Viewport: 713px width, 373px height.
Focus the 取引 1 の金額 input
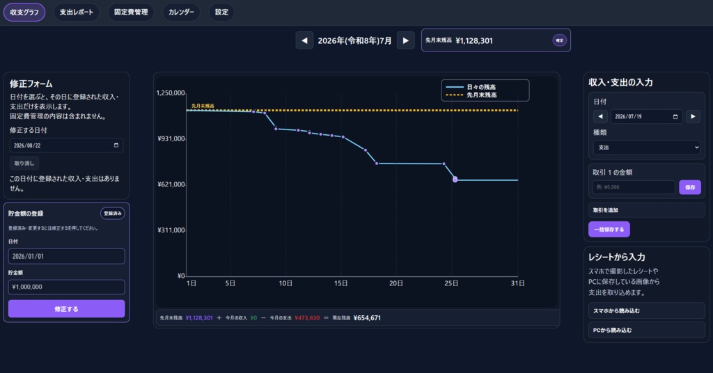(x=634, y=187)
